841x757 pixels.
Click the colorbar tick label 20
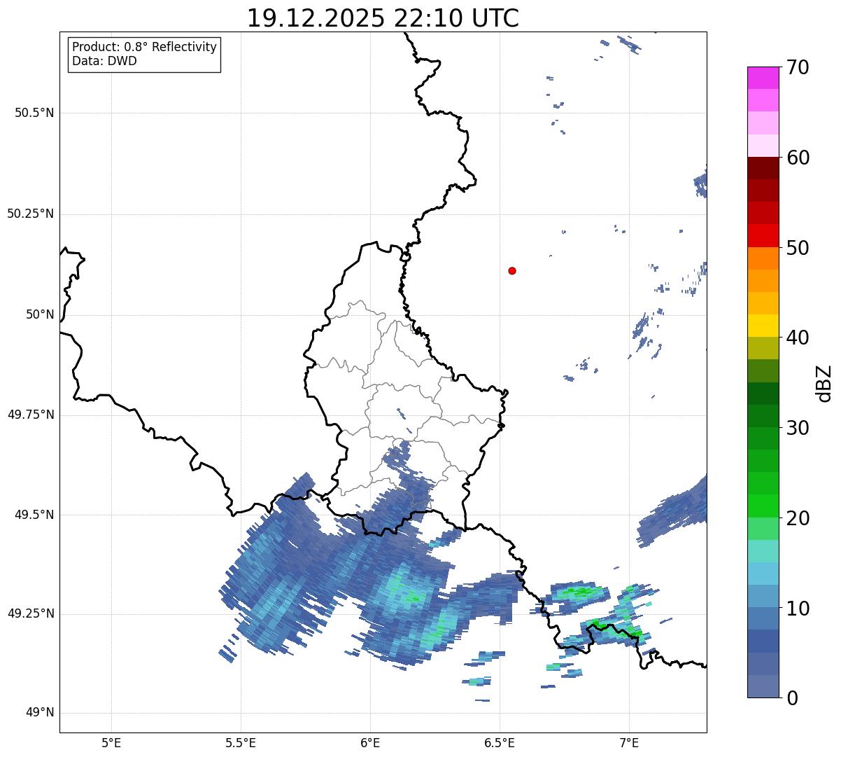click(798, 518)
